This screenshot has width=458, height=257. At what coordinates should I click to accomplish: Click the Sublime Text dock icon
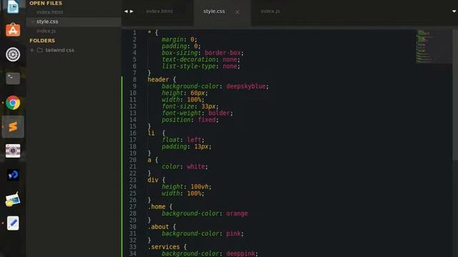13,127
